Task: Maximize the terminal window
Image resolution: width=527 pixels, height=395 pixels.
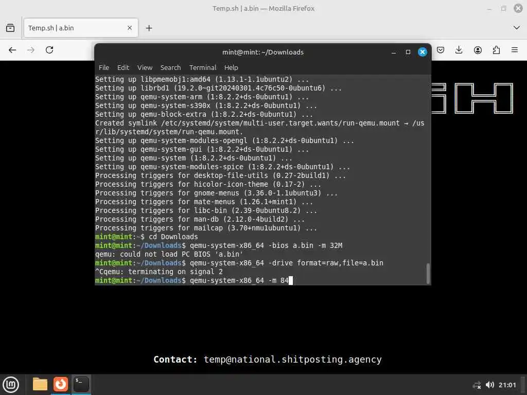Action: [408, 52]
